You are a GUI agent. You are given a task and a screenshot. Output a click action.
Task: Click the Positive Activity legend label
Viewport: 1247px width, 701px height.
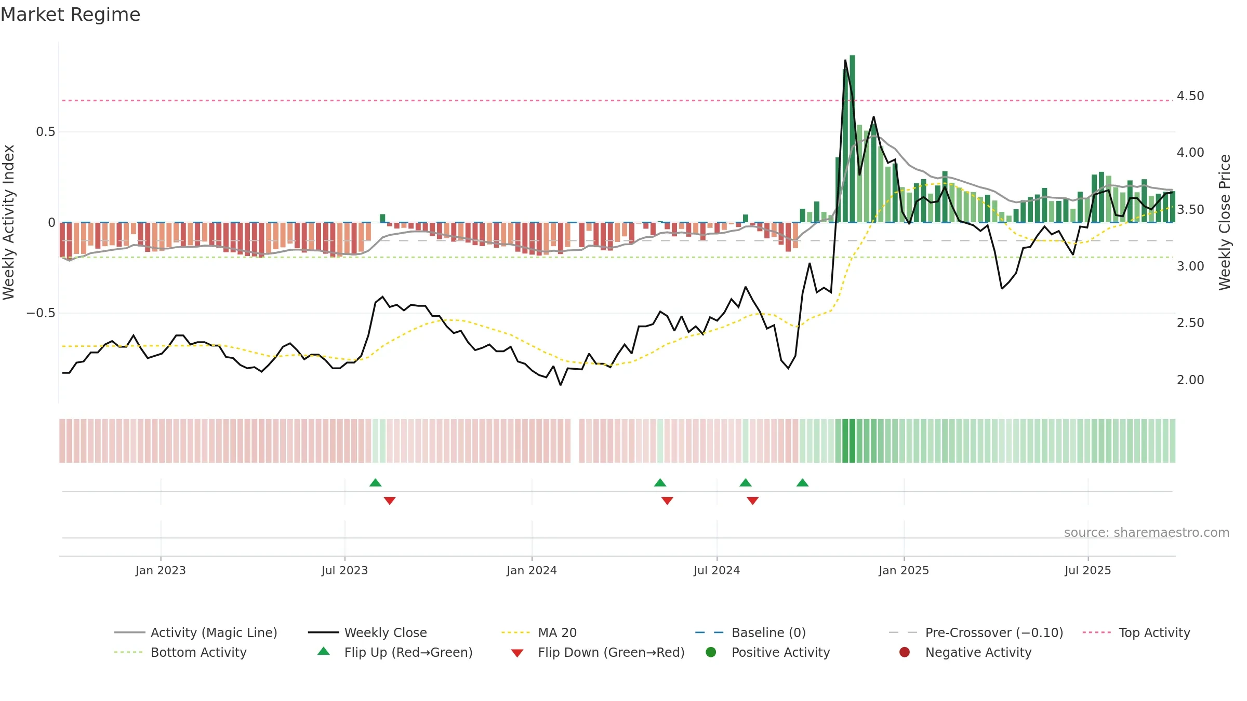point(780,652)
